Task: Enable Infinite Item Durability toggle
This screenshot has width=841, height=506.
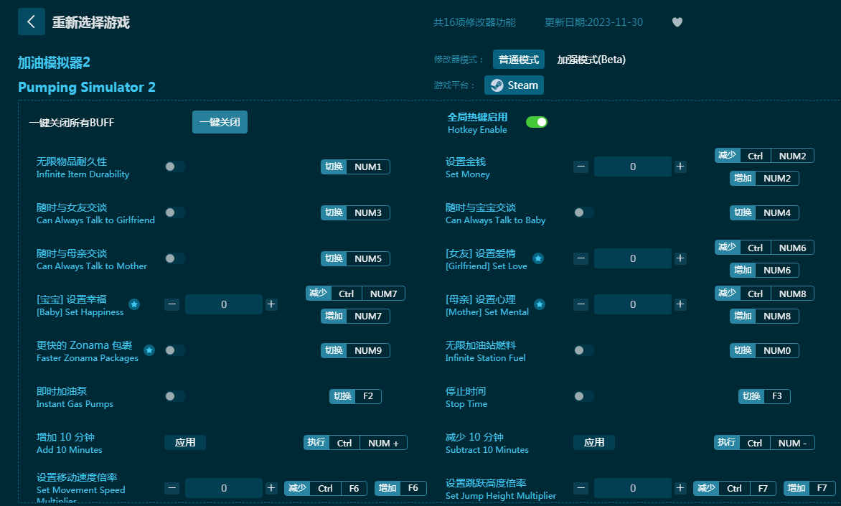Action: point(175,167)
